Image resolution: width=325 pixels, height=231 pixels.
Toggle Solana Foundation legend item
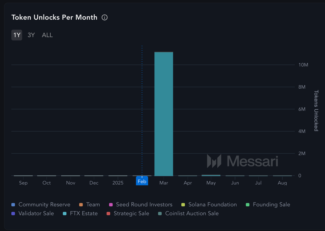[x=212, y=205]
